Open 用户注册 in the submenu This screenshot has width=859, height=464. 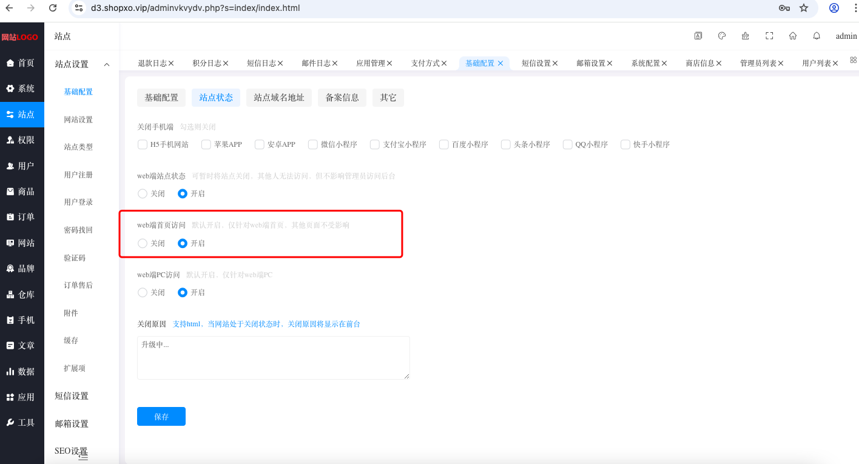(78, 175)
